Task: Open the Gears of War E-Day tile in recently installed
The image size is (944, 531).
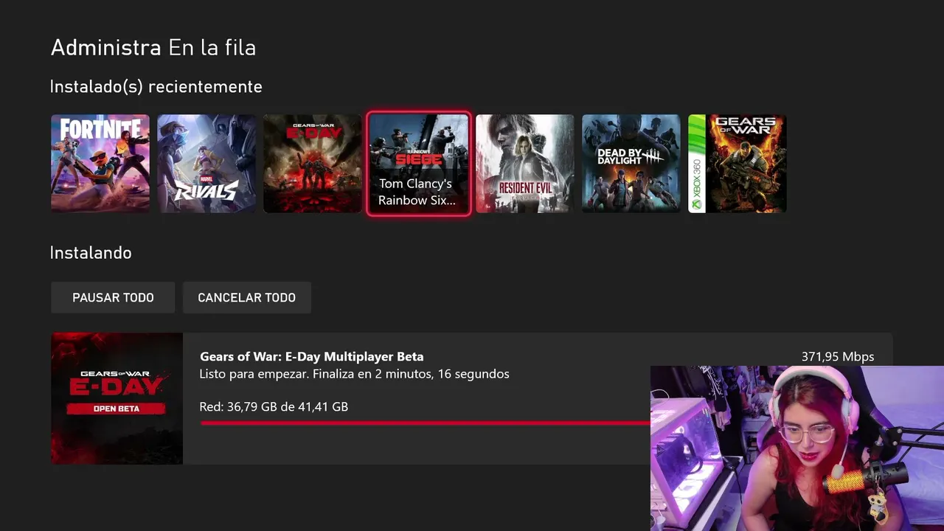Action: pos(313,164)
